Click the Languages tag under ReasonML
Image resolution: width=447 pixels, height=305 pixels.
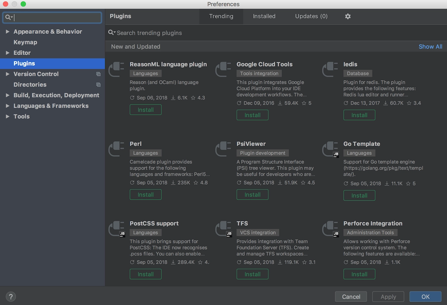click(x=146, y=74)
